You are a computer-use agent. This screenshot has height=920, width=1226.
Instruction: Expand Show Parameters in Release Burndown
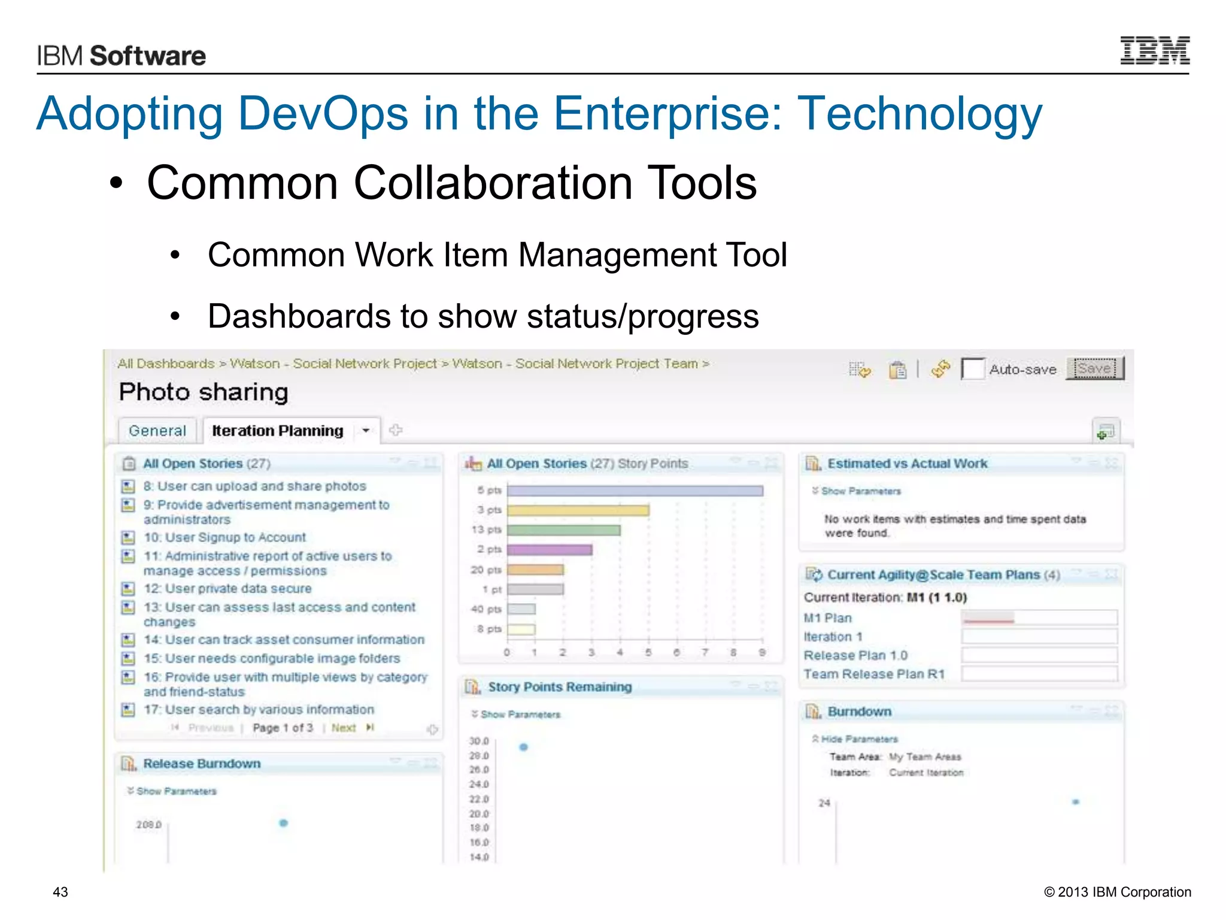coord(171,791)
